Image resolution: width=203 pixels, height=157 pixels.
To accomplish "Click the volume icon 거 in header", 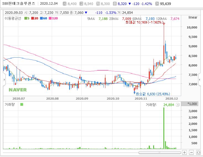I will coord(157,4).
